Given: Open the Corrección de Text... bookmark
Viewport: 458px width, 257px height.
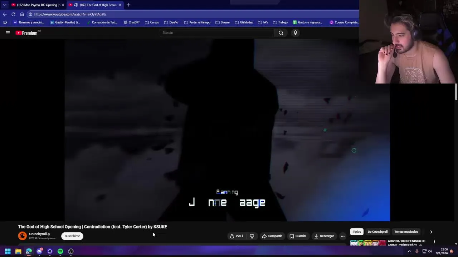Looking at the screenshot, I should click(102, 22).
